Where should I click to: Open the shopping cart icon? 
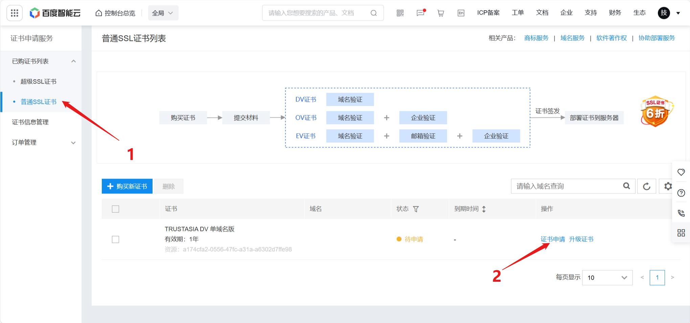pyautogui.click(x=441, y=13)
